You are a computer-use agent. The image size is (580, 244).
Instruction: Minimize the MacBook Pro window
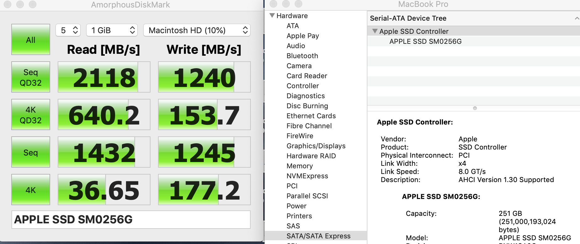[286, 4]
